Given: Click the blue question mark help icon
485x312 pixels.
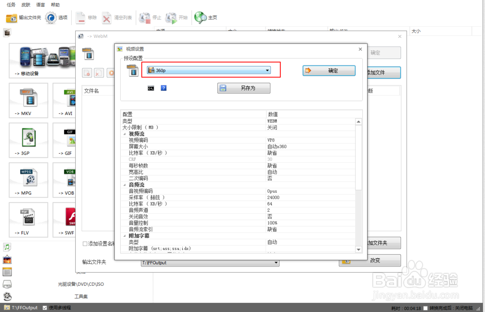Looking at the screenshot, I should [x=163, y=88].
